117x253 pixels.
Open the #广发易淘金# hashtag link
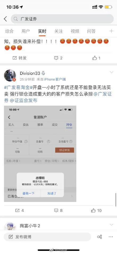point(18,88)
